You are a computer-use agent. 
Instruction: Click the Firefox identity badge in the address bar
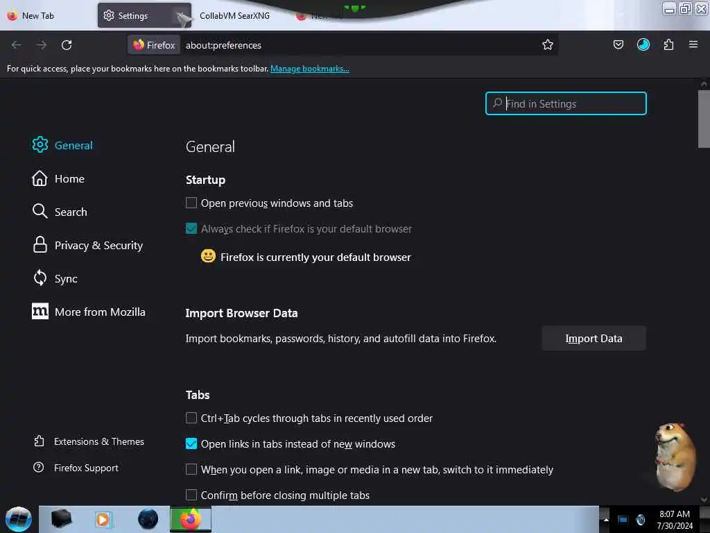[x=154, y=45]
